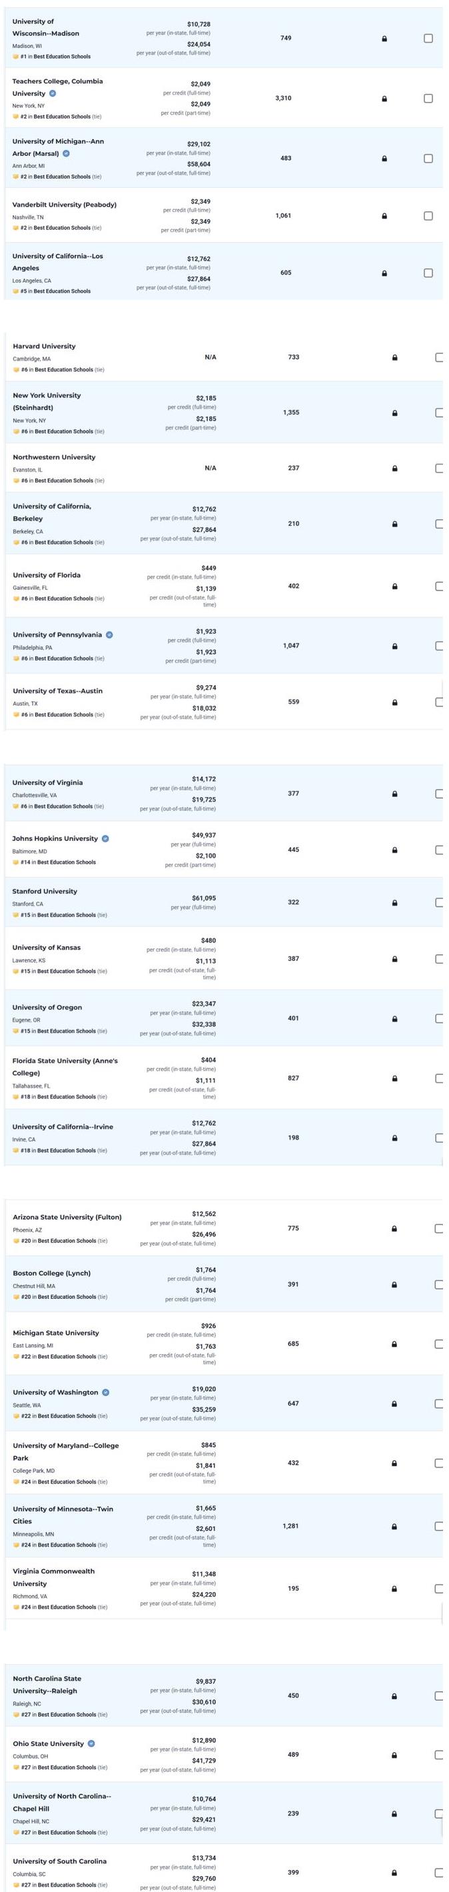Open the Northwestern University school link
449x1892 pixels.
54,457
